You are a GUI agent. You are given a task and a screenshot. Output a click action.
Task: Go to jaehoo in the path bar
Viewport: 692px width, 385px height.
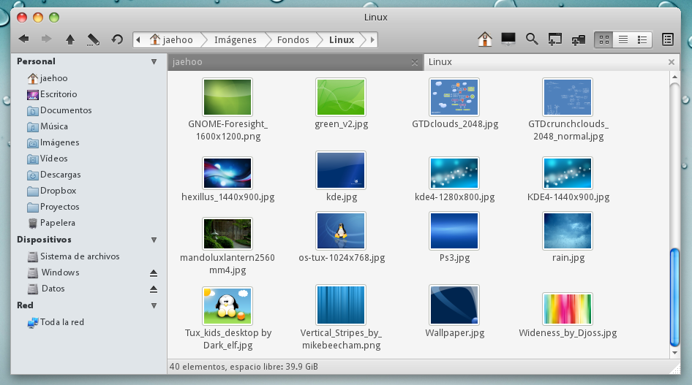tap(172, 39)
